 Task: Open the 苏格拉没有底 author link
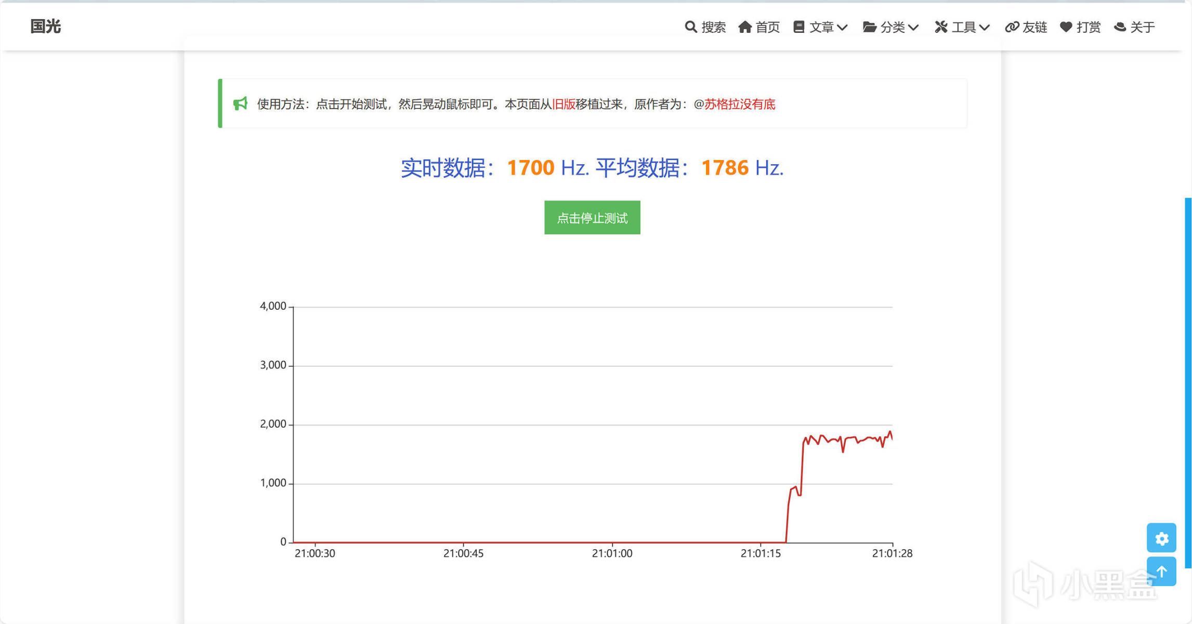(x=739, y=104)
